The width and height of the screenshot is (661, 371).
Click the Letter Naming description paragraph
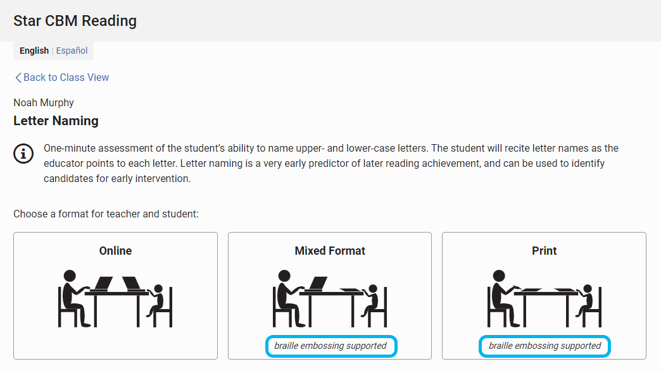click(331, 163)
